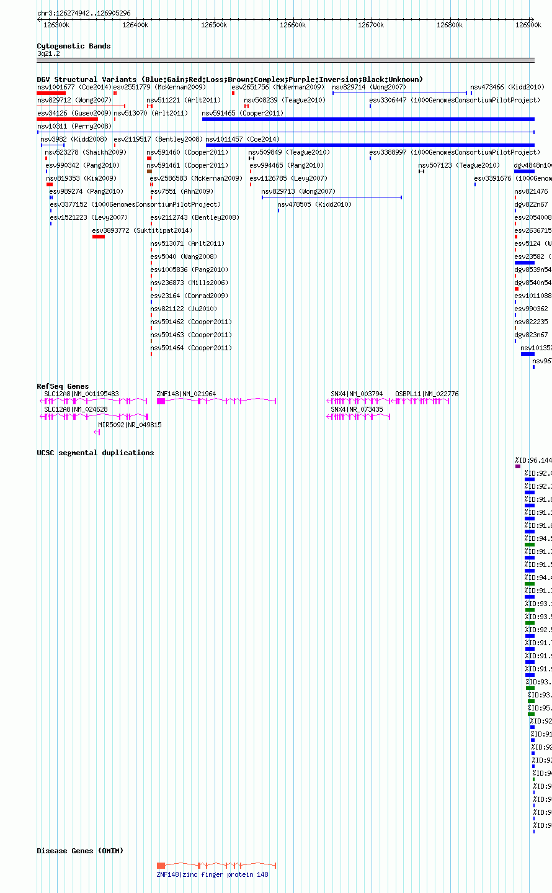This screenshot has width=552, height=893.
Task: Open gene SLC12A8|NM_001195483
Action: point(81,394)
